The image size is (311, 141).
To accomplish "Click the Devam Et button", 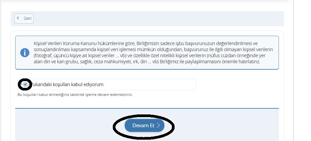I will coord(145,126).
